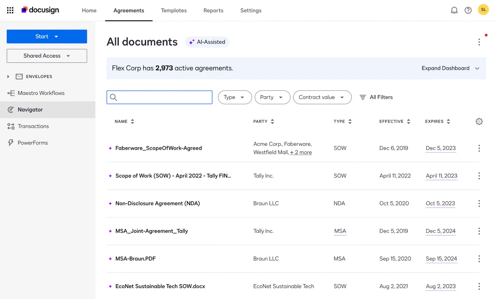Expand the Envelopes section
Image resolution: width=496 pixels, height=299 pixels.
(8, 77)
